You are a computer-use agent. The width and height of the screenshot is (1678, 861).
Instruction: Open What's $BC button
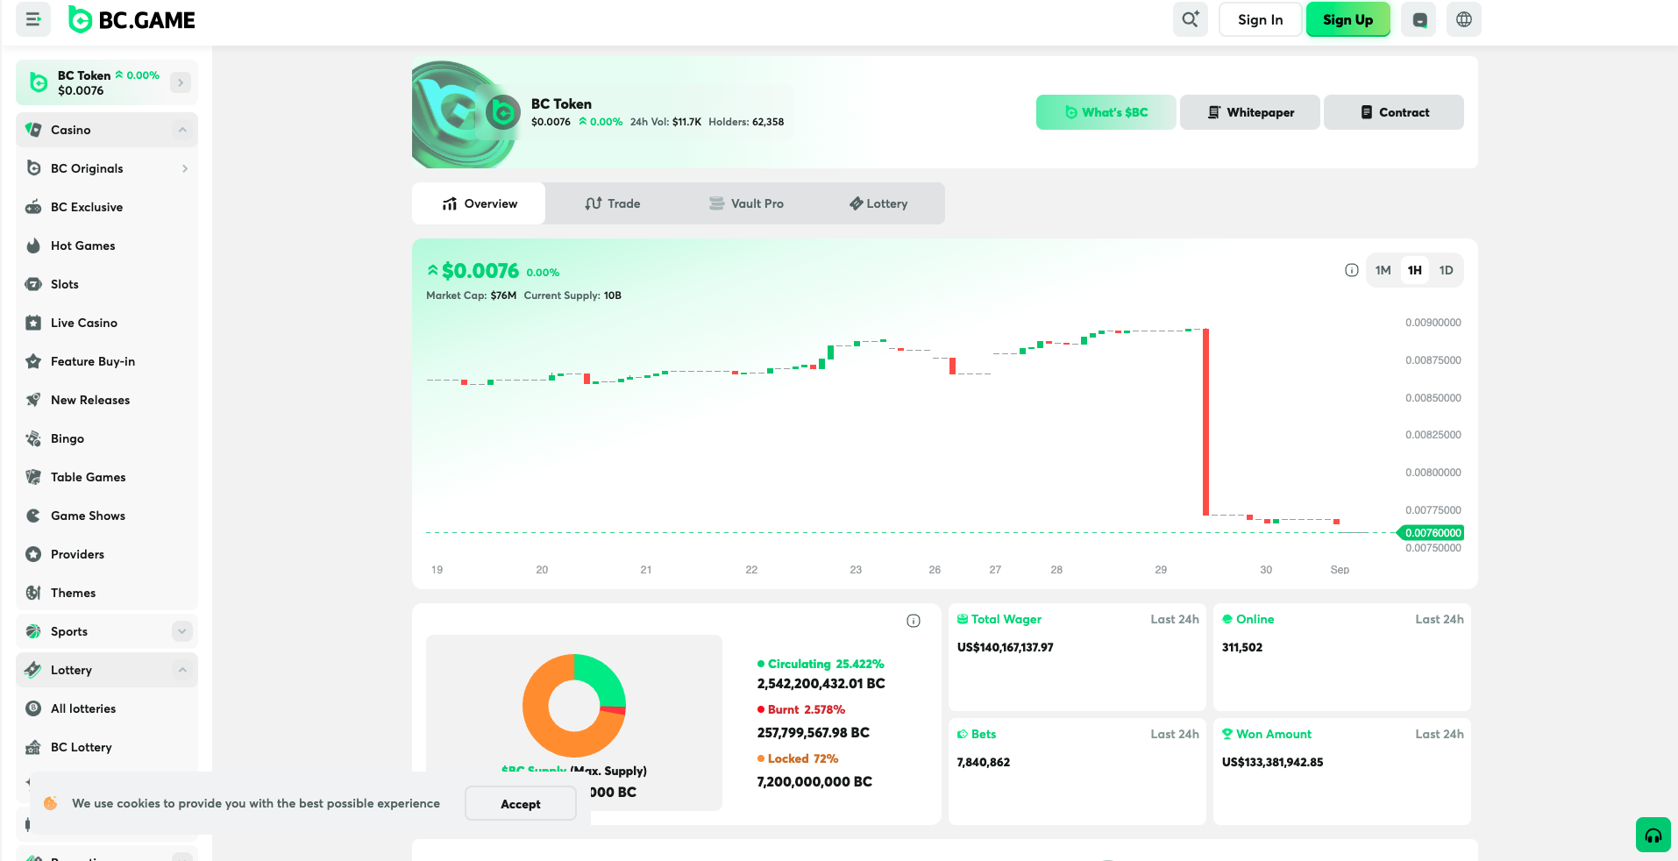[x=1106, y=112]
